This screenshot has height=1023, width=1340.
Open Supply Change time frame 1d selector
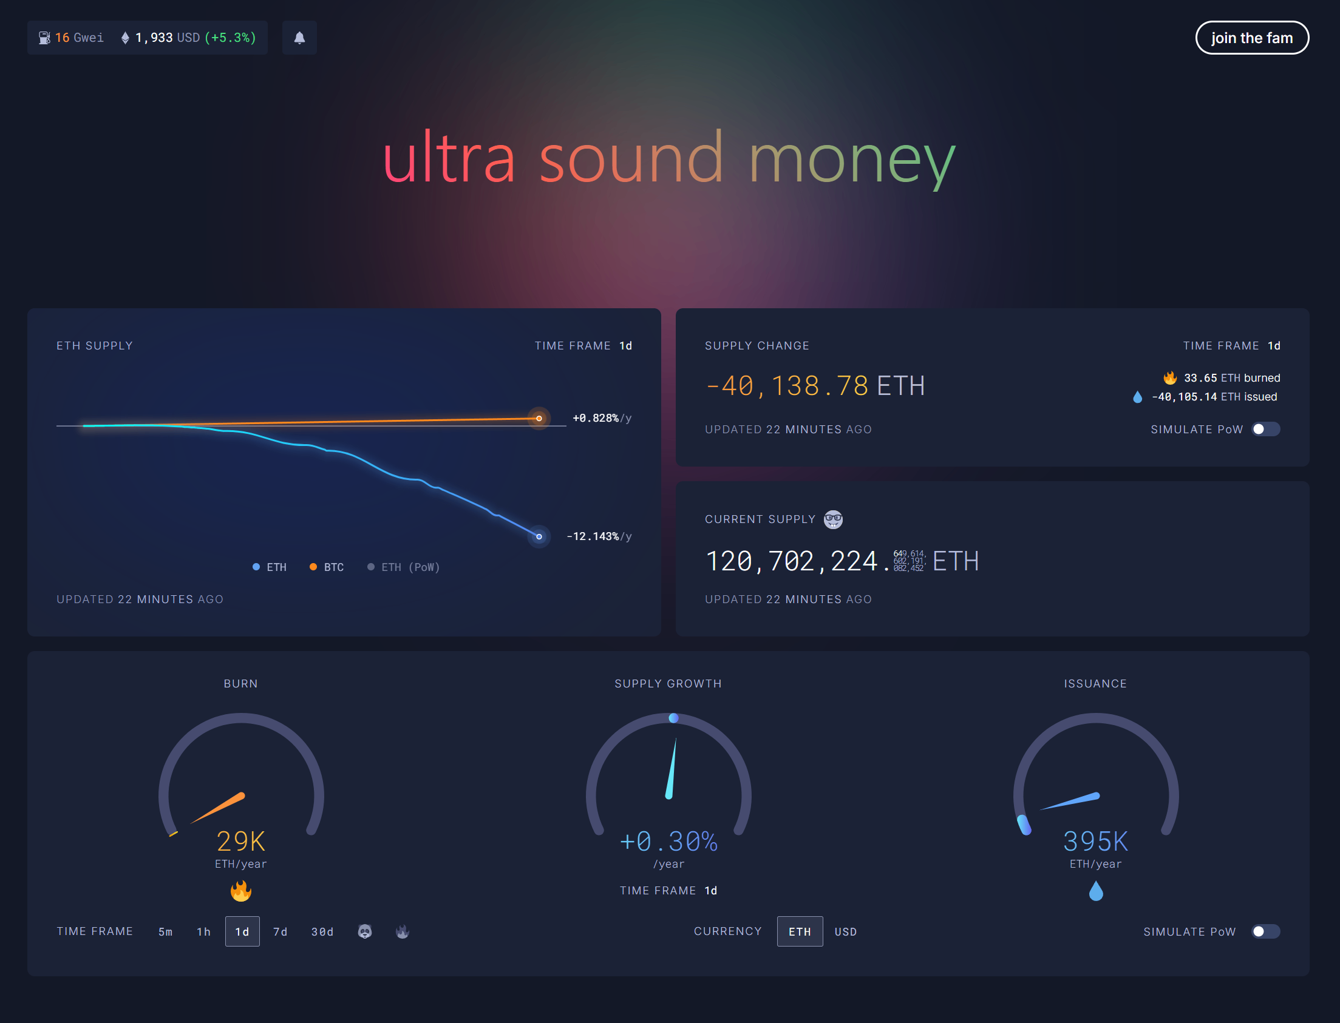click(x=1274, y=346)
